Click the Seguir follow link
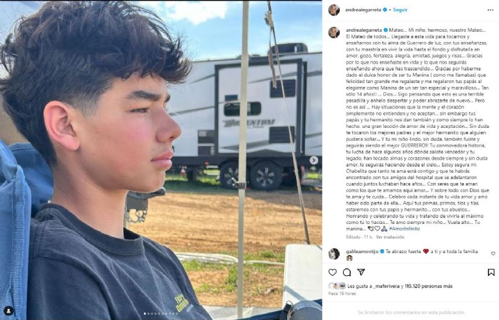499x320 pixels. point(400,10)
